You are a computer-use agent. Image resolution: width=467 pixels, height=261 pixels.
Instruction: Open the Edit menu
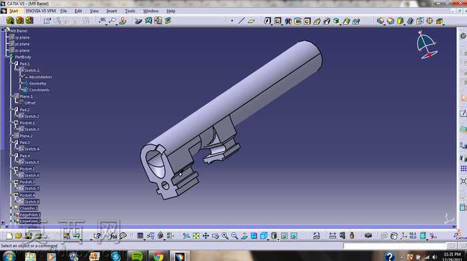coord(78,11)
